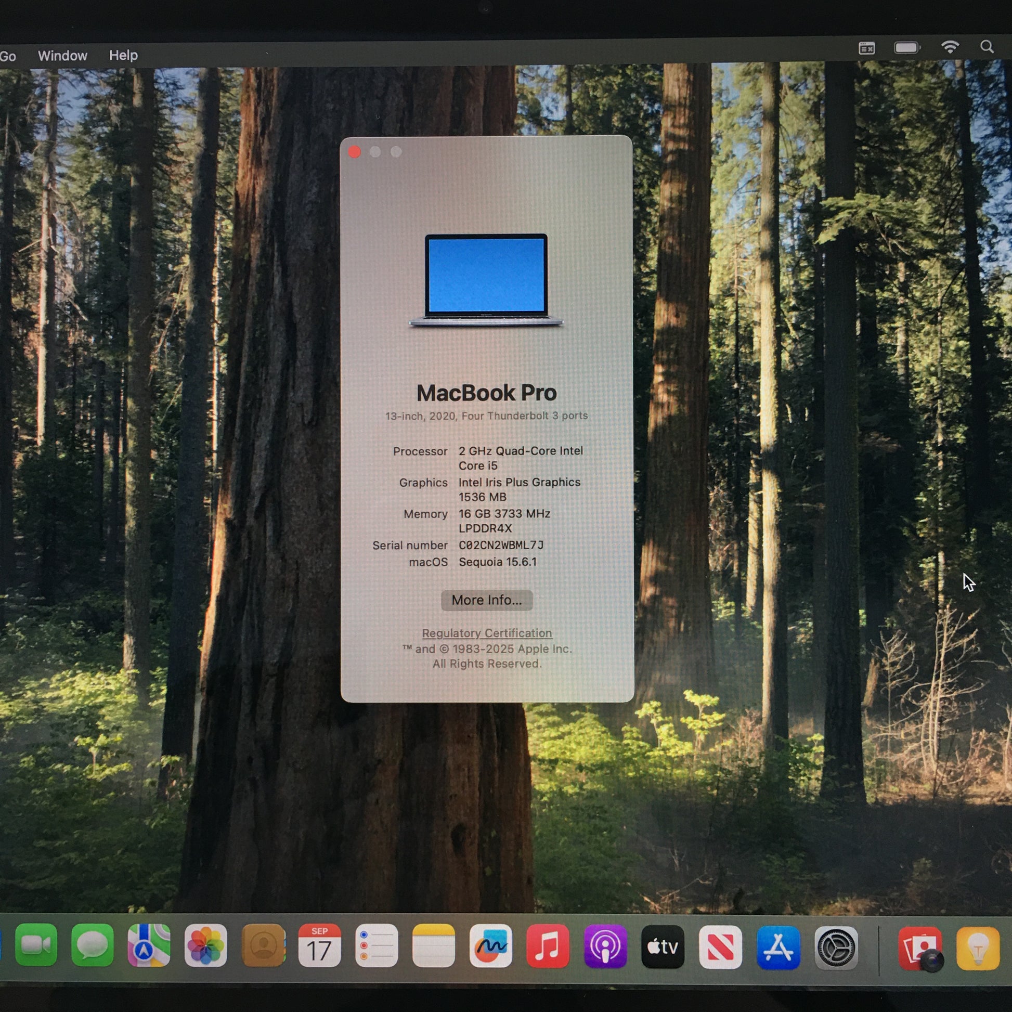
Task: Open the App Store
Action: (x=779, y=948)
